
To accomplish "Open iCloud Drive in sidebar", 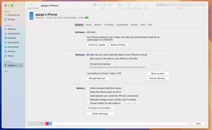I will click(13, 15).
